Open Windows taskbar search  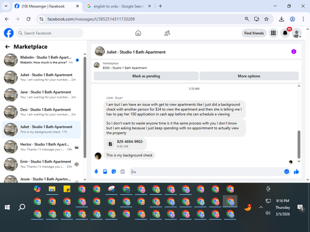coord(22,207)
